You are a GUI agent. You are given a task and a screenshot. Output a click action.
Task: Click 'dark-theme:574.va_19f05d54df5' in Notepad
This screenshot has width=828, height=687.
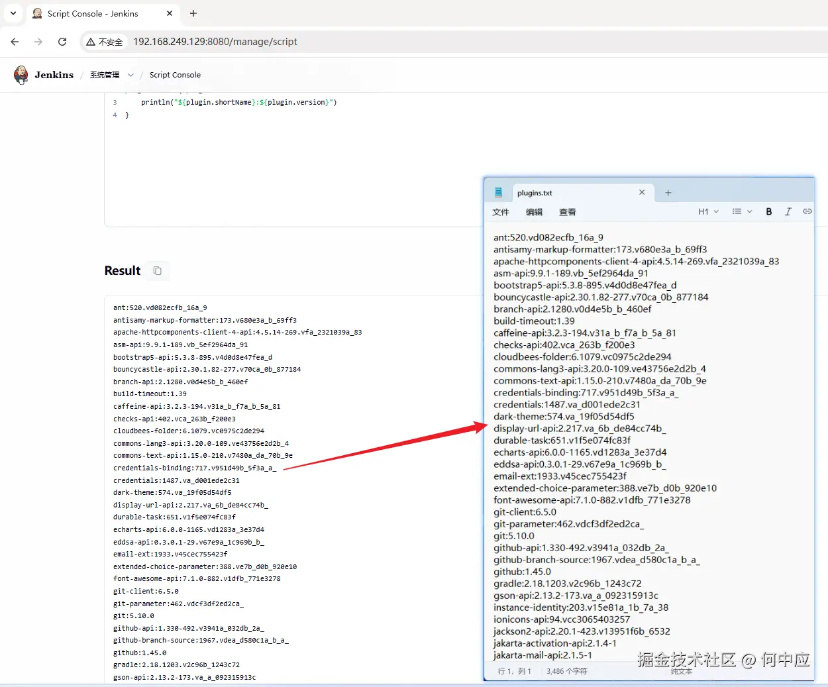click(564, 416)
